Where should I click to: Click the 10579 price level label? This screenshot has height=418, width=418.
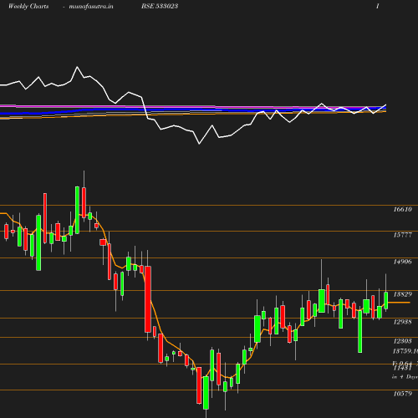tap(402, 394)
